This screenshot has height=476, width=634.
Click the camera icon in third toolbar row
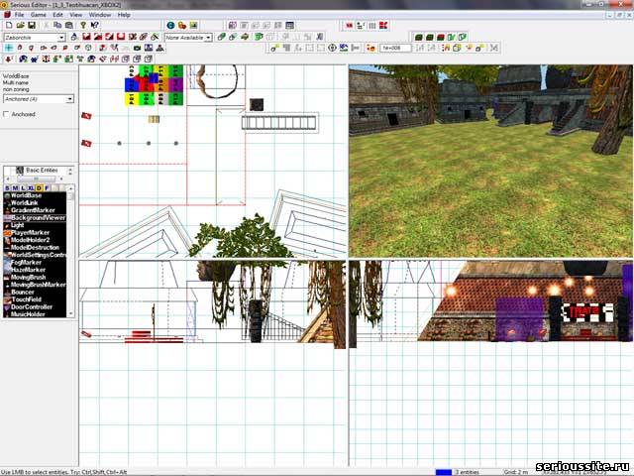click(x=137, y=48)
